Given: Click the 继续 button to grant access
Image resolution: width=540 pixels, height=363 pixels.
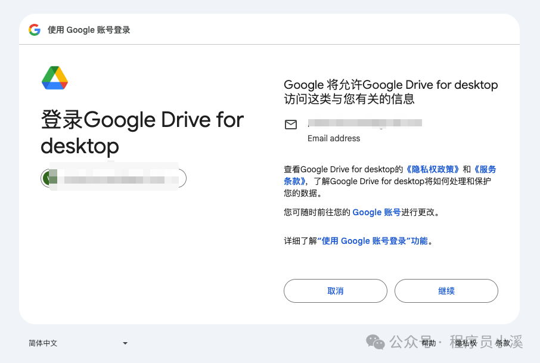Looking at the screenshot, I should pyautogui.click(x=446, y=291).
